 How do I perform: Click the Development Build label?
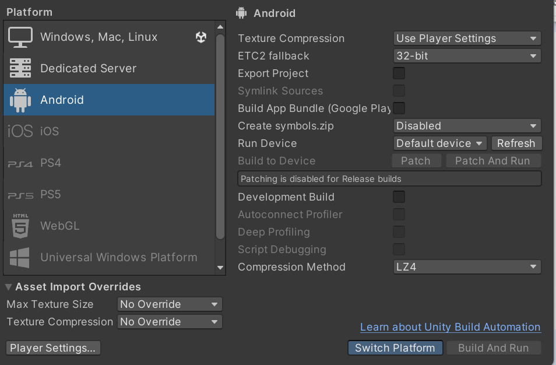click(286, 197)
